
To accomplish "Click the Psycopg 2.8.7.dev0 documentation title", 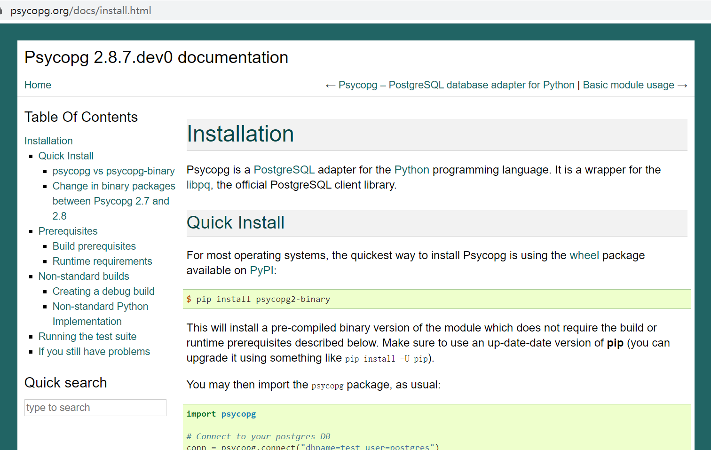I will pos(156,57).
